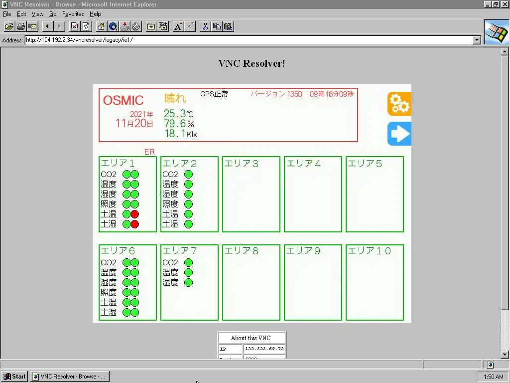The width and height of the screenshot is (510, 383).
Task: Stop loading with the red X icon
Action: coord(75,26)
